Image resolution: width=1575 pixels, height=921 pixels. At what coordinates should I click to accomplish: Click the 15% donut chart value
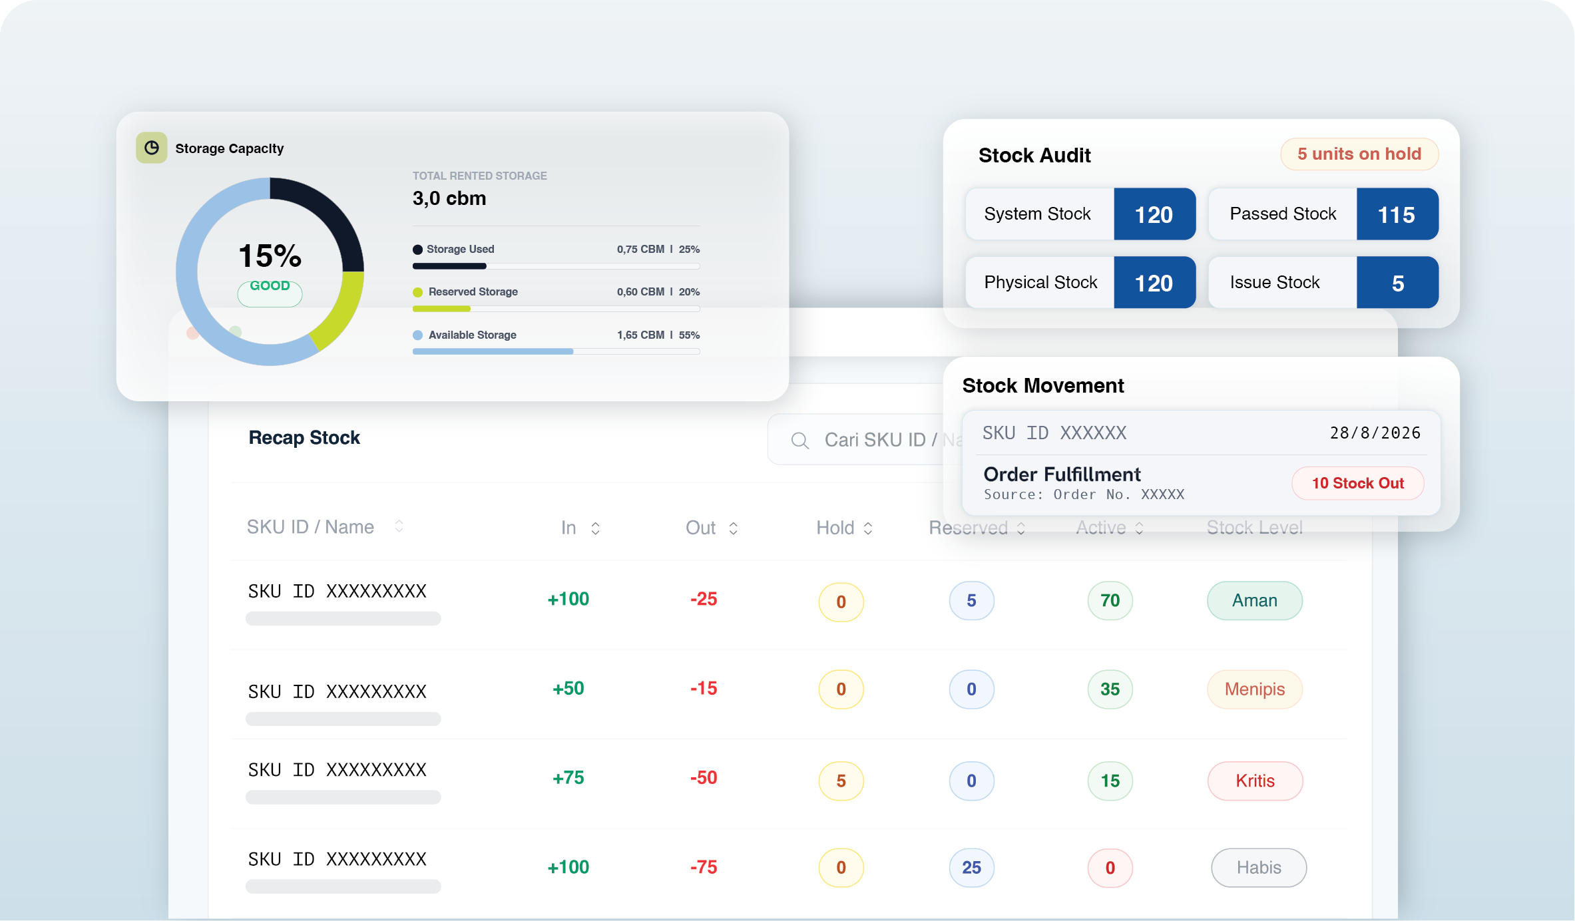pos(270,256)
